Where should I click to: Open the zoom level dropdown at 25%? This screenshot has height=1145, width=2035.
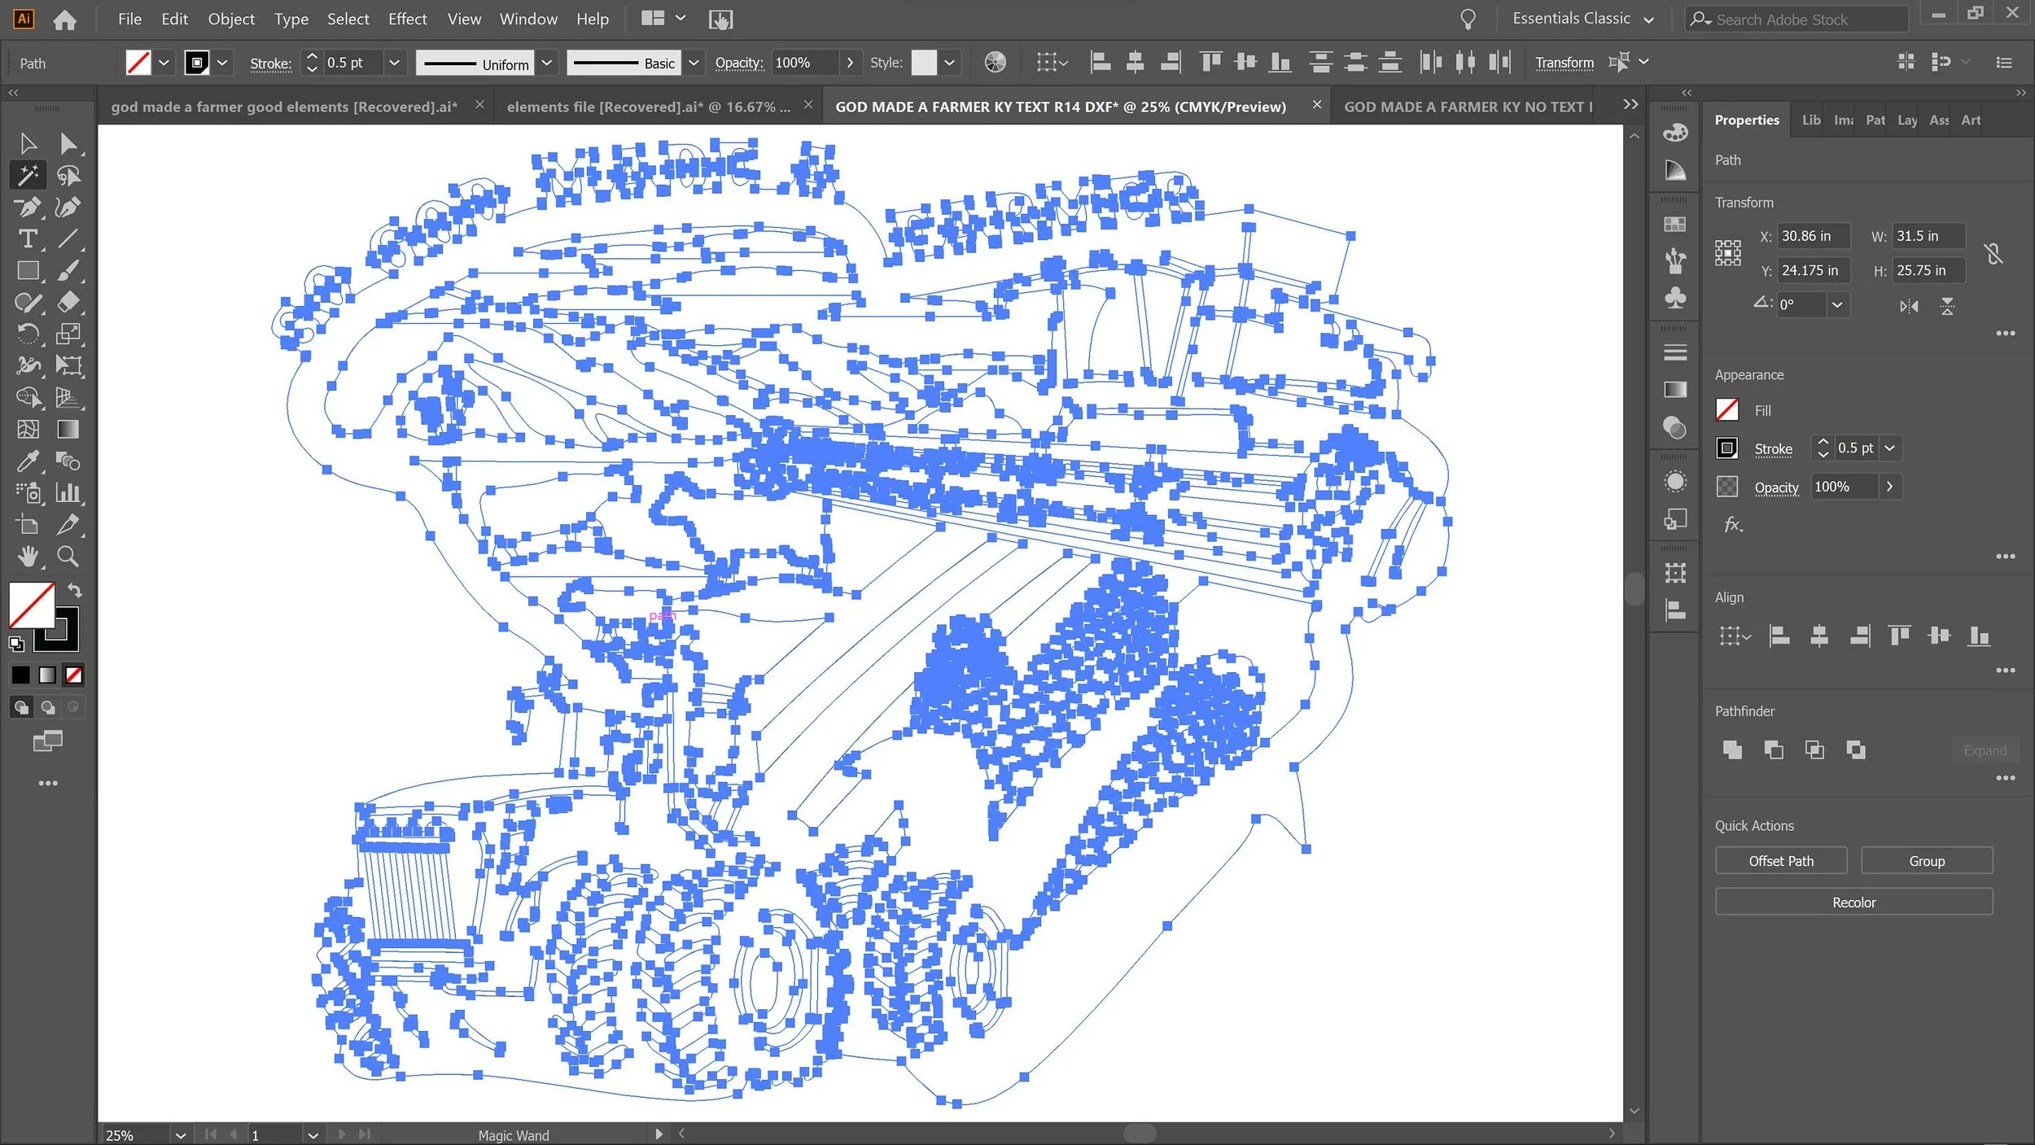(x=180, y=1134)
